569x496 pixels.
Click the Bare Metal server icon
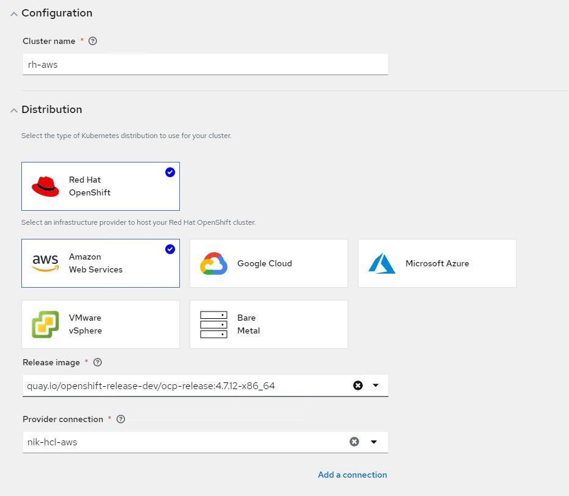pos(213,324)
